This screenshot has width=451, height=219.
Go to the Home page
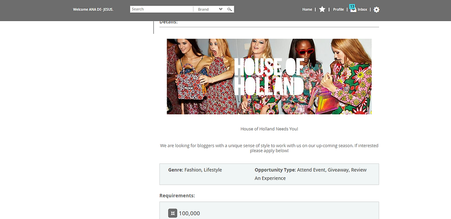tap(307, 10)
